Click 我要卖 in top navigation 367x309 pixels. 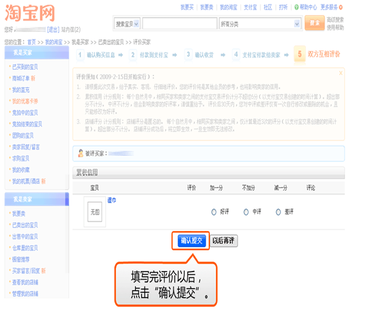[x=207, y=7]
